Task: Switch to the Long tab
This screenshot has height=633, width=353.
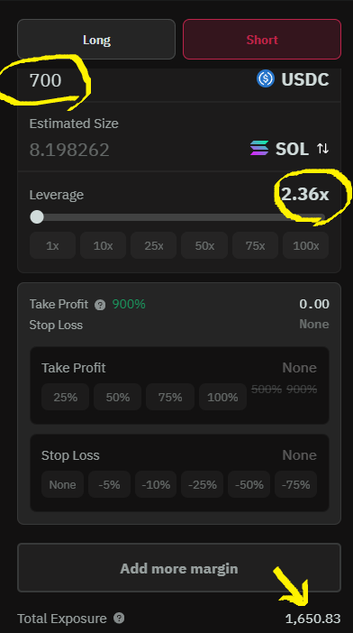Action: 96,40
